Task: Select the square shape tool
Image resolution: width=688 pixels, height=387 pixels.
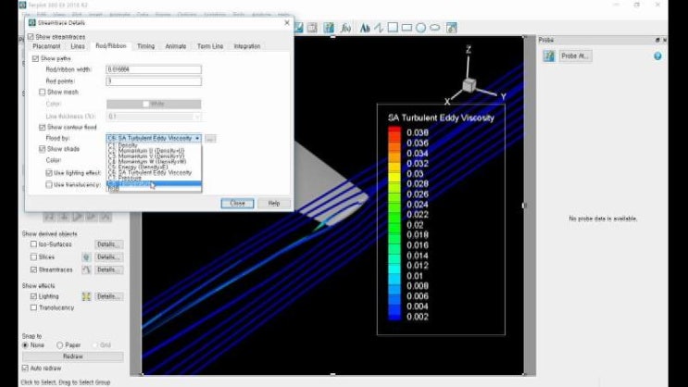Action: tap(393, 28)
